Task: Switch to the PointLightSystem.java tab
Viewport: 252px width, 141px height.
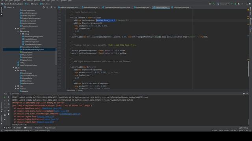Action: tap(181, 7)
